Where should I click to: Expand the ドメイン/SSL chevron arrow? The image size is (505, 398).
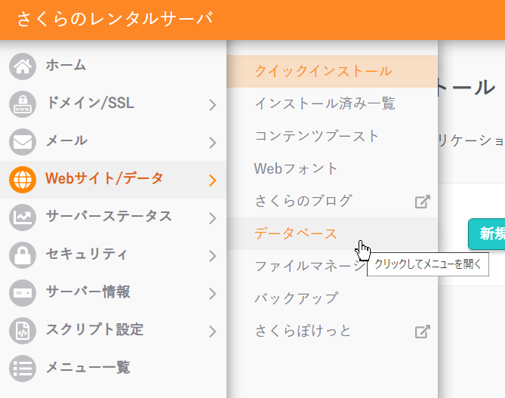pyautogui.click(x=212, y=105)
